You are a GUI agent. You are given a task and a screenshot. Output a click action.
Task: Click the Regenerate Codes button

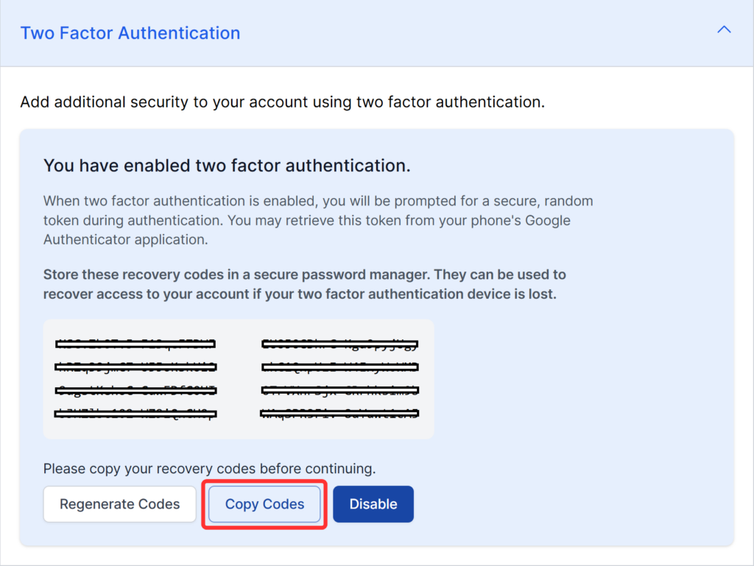(119, 504)
